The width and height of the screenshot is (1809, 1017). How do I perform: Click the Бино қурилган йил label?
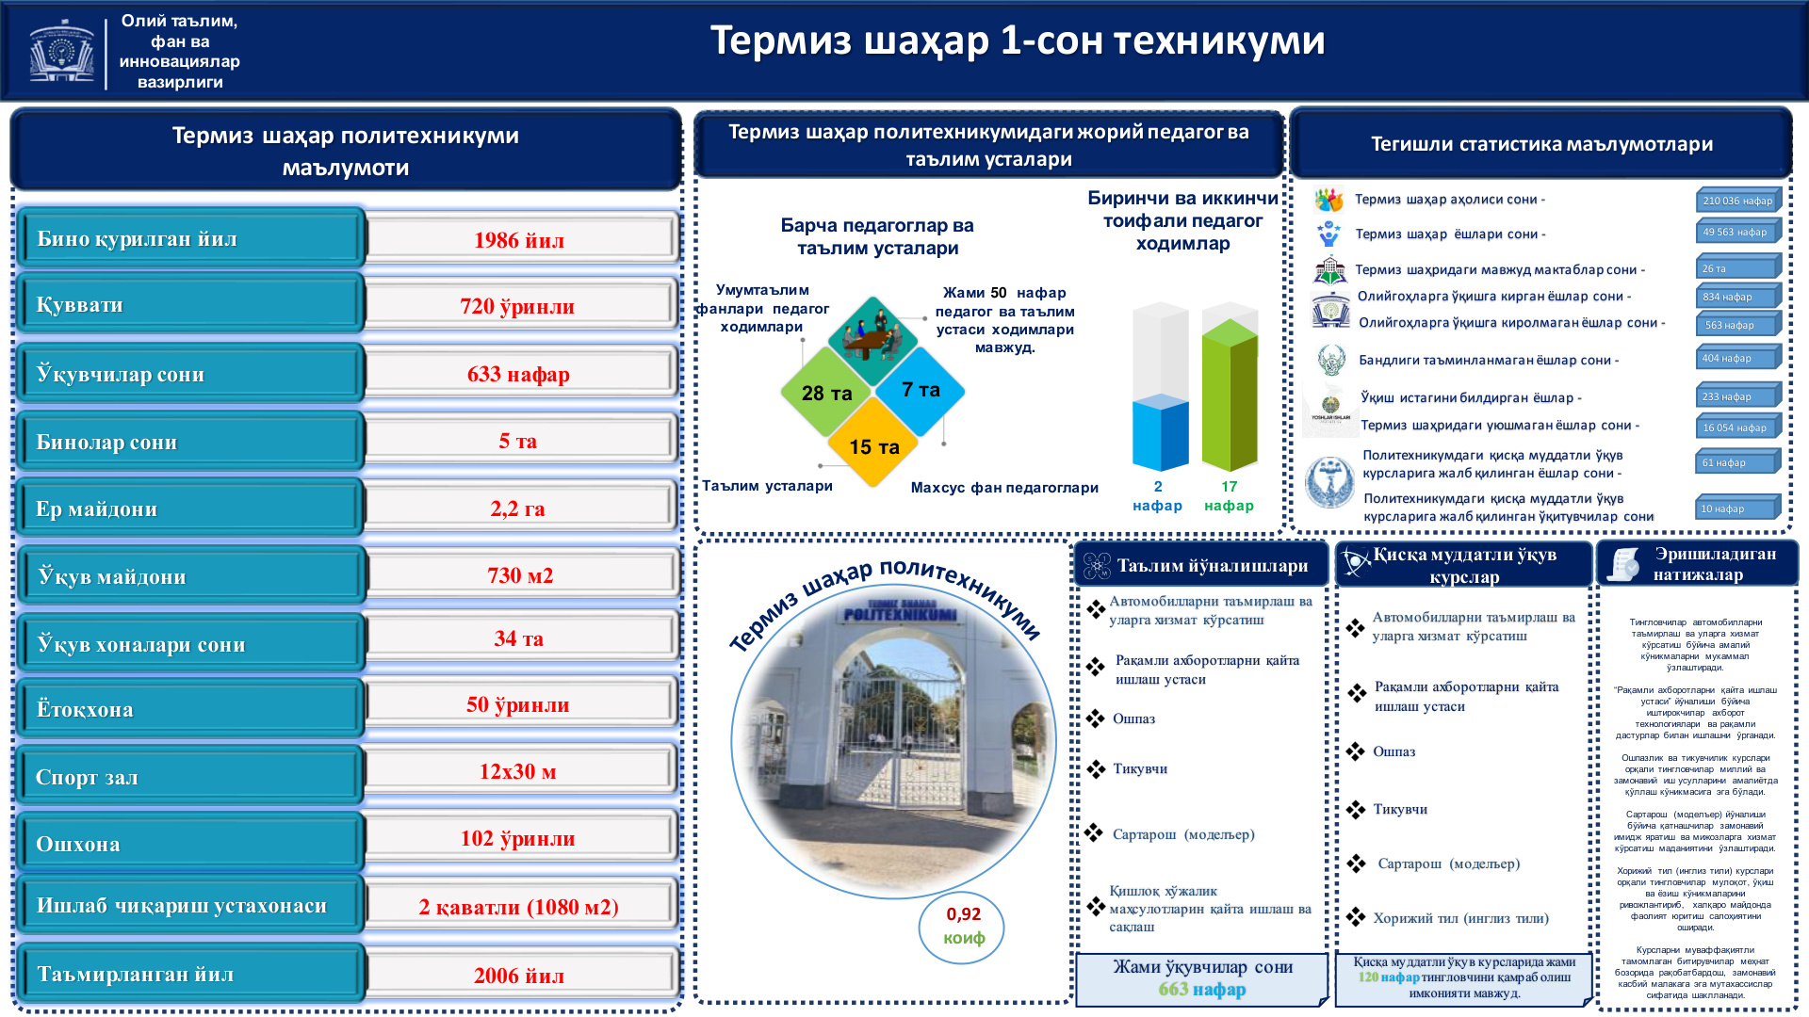click(189, 238)
